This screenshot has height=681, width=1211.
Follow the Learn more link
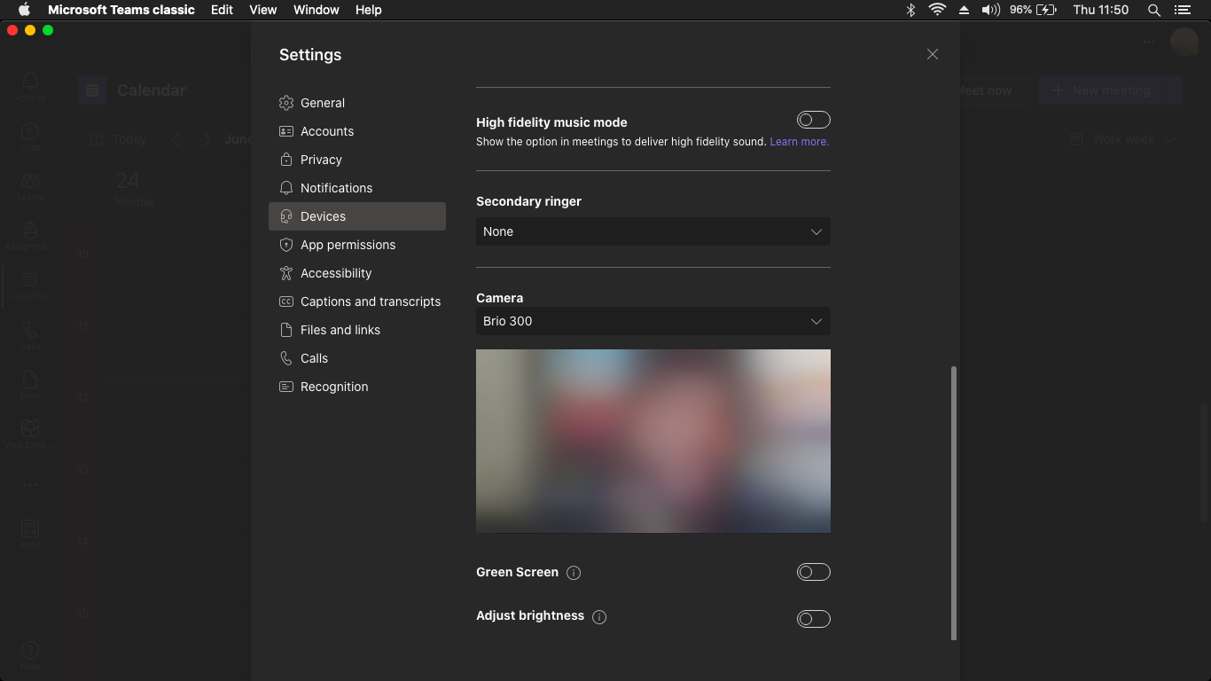coord(800,142)
